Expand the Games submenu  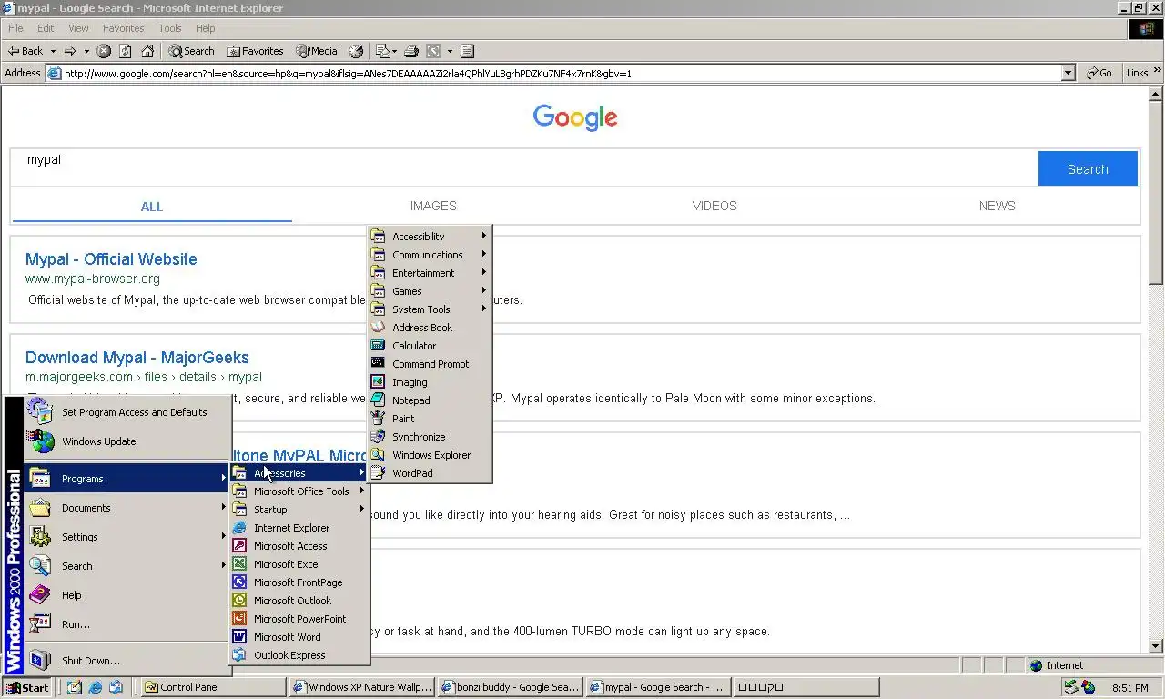pos(430,290)
